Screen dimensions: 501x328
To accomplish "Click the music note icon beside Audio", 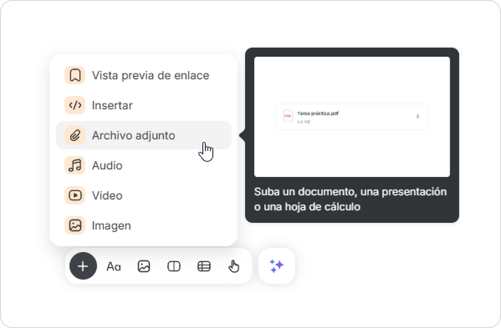I will pos(75,166).
